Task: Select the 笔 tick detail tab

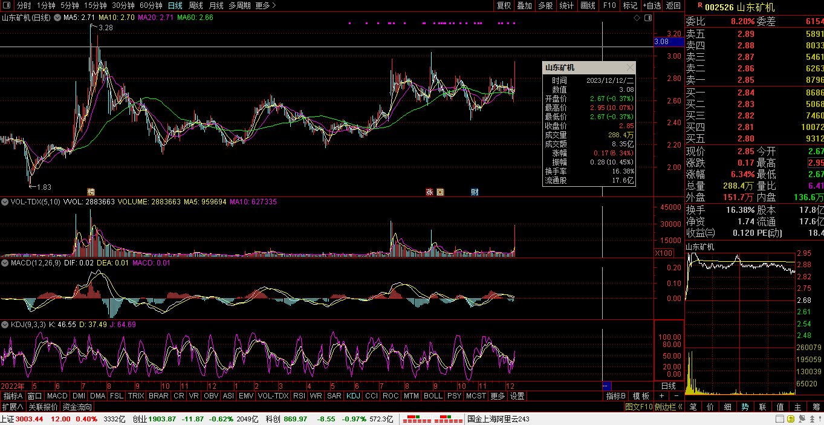Action: [693, 407]
